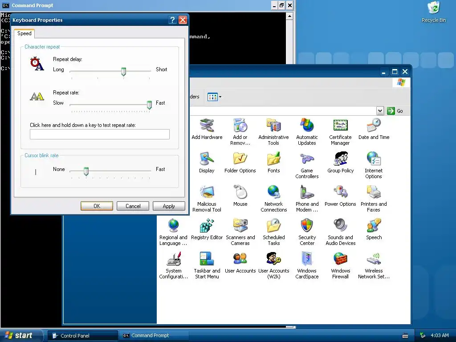Open Group Policy icon

pos(340,159)
